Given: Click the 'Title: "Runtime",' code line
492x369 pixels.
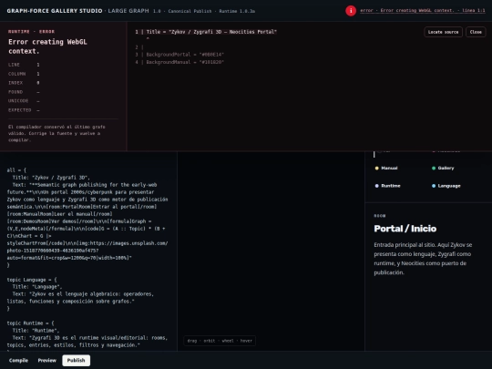Looking at the screenshot, I should [36, 331].
